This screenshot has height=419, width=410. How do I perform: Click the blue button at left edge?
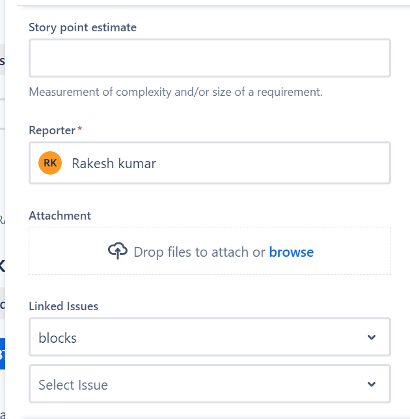click(2, 354)
